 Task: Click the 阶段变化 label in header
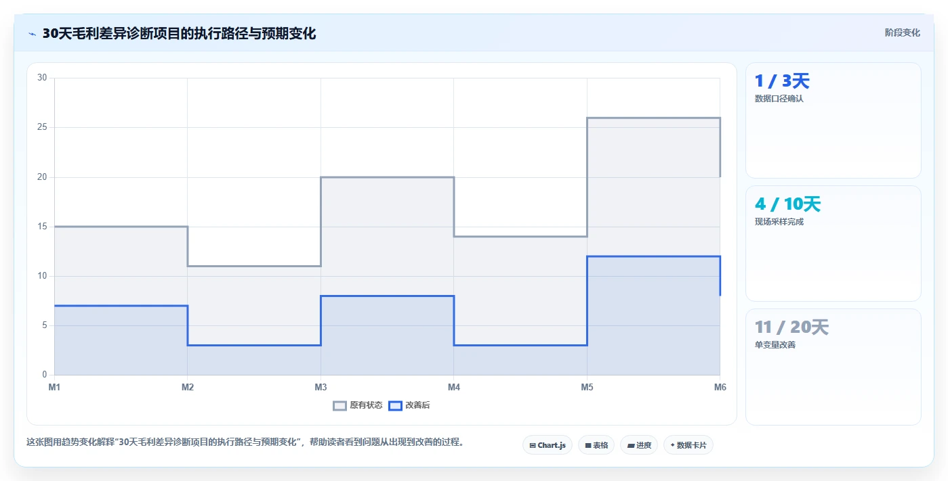coord(902,32)
